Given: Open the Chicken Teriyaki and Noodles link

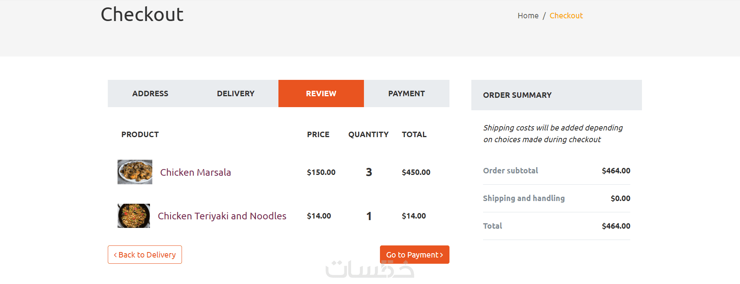Looking at the screenshot, I should point(222,216).
